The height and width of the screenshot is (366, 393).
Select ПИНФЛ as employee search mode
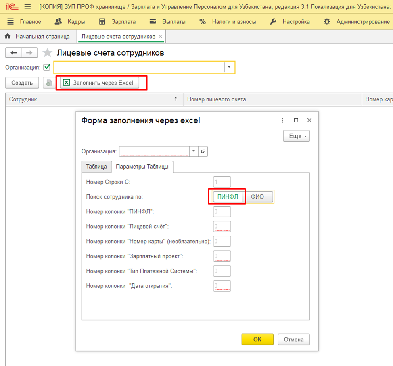point(228,197)
